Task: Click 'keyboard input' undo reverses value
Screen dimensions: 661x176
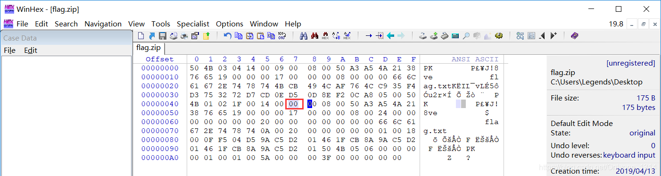Action: [629, 155]
